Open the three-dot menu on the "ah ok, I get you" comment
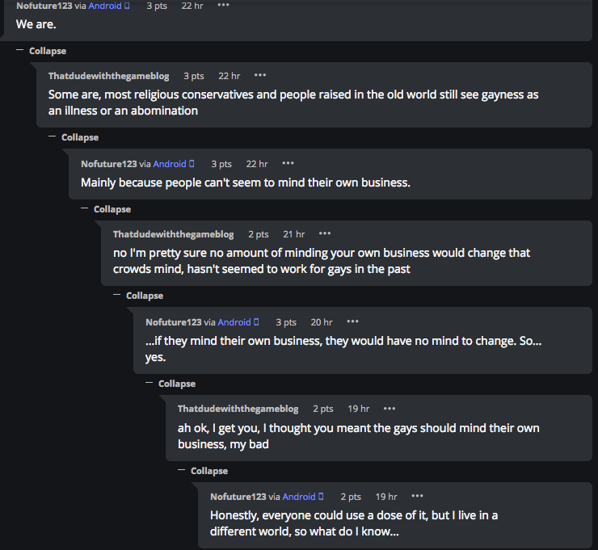Image resolution: width=598 pixels, height=550 pixels. 390,409
